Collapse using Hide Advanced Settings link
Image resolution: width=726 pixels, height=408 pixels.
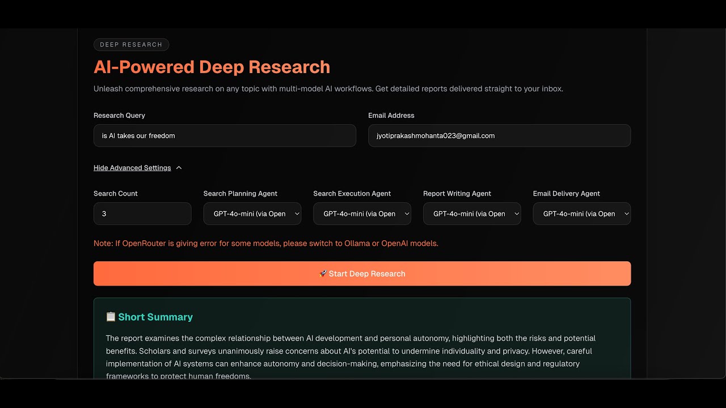(x=132, y=168)
